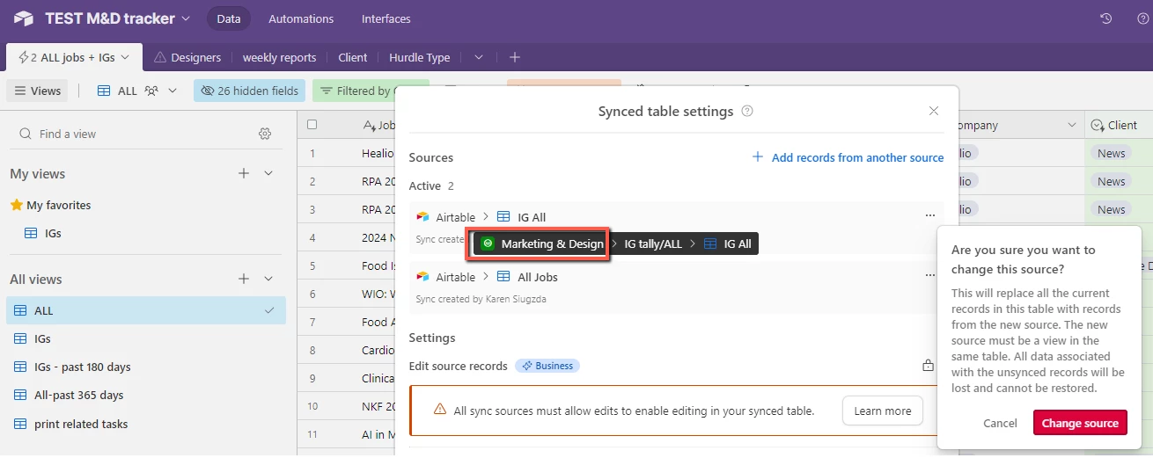Click the search magnifier in Find a view
Image resolution: width=1153 pixels, height=458 pixels.
click(x=26, y=134)
